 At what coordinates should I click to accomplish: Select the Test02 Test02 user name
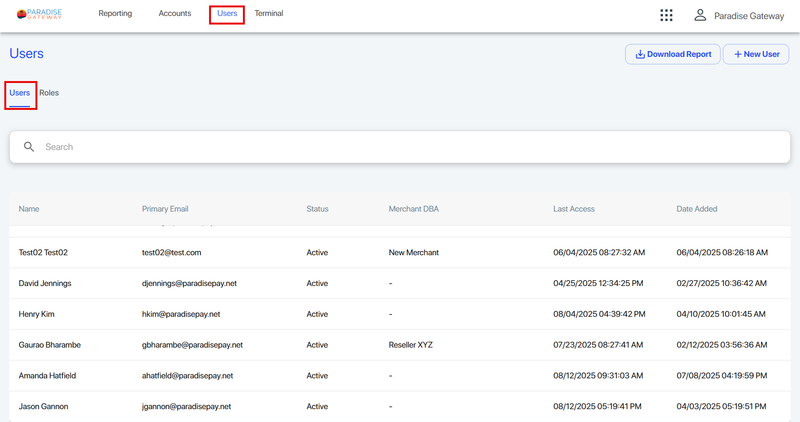[x=43, y=252]
